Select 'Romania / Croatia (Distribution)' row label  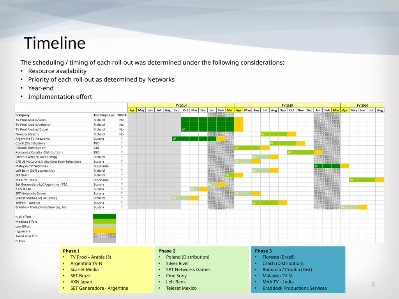tap(39, 152)
